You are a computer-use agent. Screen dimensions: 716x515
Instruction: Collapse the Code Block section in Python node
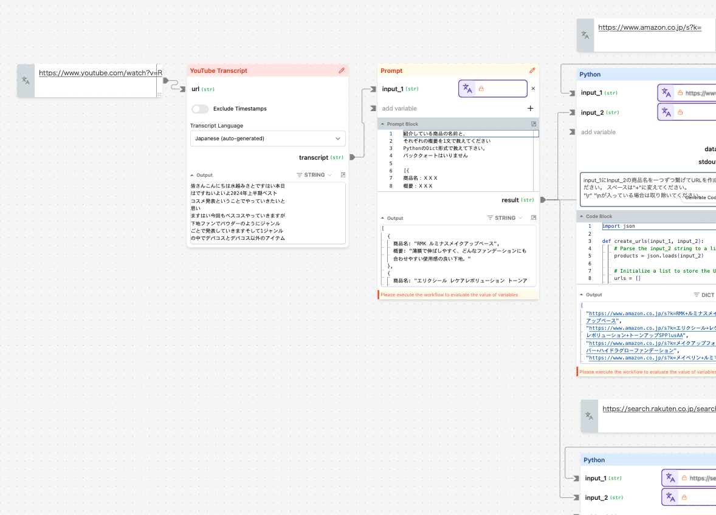(582, 216)
